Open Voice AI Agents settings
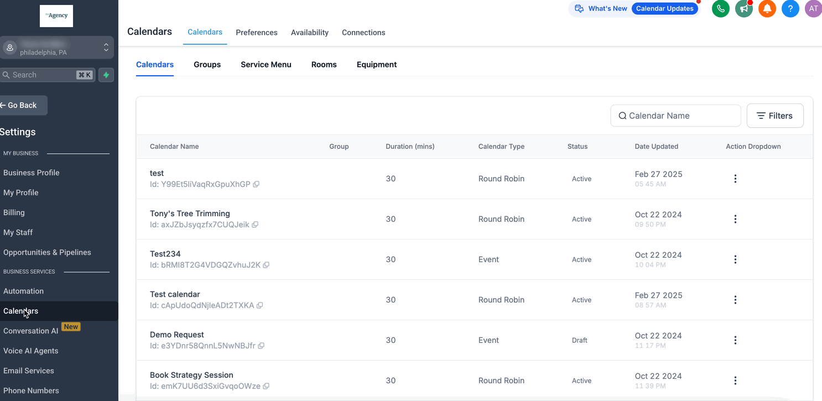The width and height of the screenshot is (822, 401). pyautogui.click(x=31, y=351)
